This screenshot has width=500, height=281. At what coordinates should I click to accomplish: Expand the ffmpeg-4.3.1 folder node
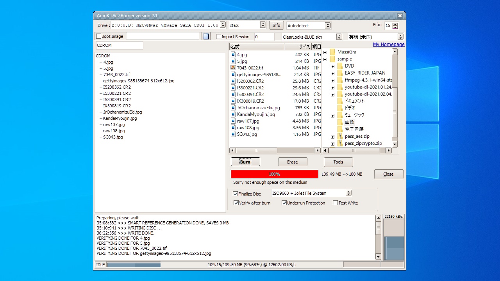[332, 80]
